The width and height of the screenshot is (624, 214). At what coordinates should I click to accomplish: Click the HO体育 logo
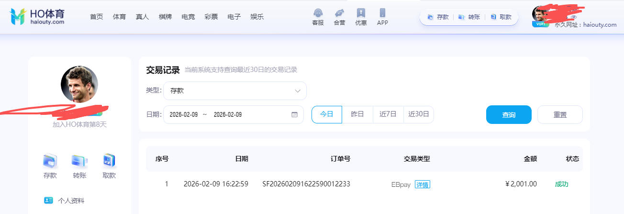36,17
